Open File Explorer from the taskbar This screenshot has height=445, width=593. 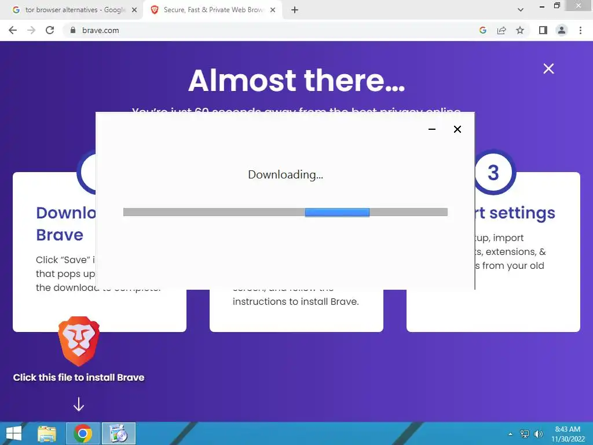pyautogui.click(x=47, y=433)
